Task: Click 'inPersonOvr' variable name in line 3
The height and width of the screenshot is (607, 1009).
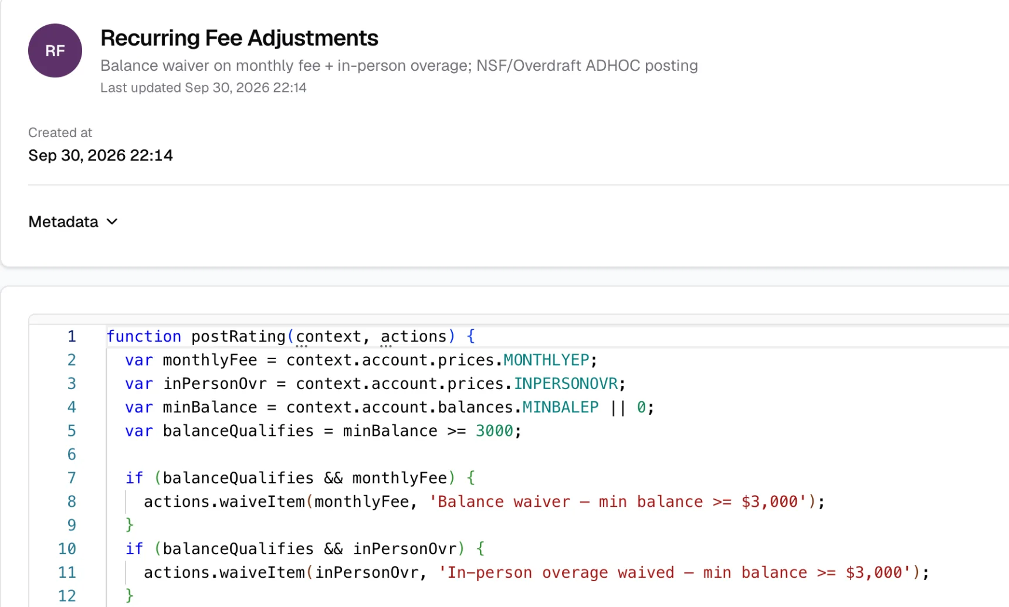Action: coord(215,384)
